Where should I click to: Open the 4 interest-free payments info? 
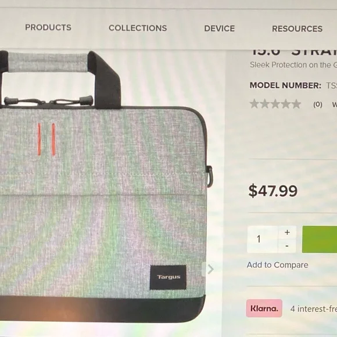[x=314, y=309]
